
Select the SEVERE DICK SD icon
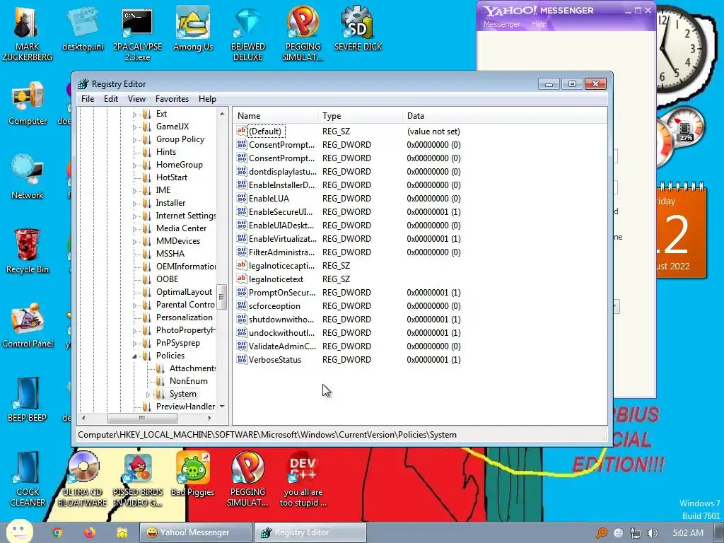point(358,28)
